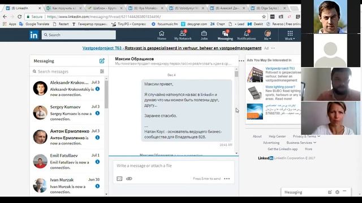Viewport: 362px width, 203px height.
Task: Go to Home in LinkedIn nav
Action: 162,36
